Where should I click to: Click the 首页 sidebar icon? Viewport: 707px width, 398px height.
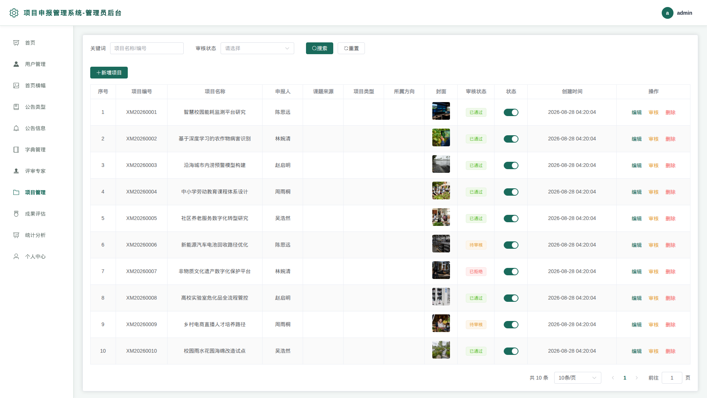16,43
